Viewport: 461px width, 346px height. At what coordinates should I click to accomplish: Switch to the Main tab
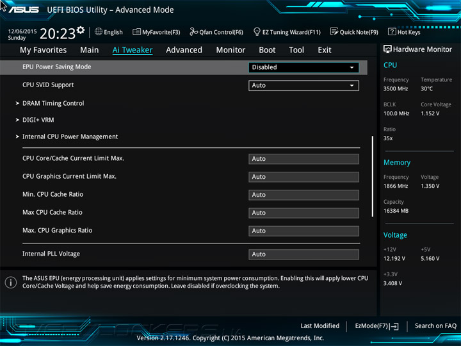coord(90,50)
